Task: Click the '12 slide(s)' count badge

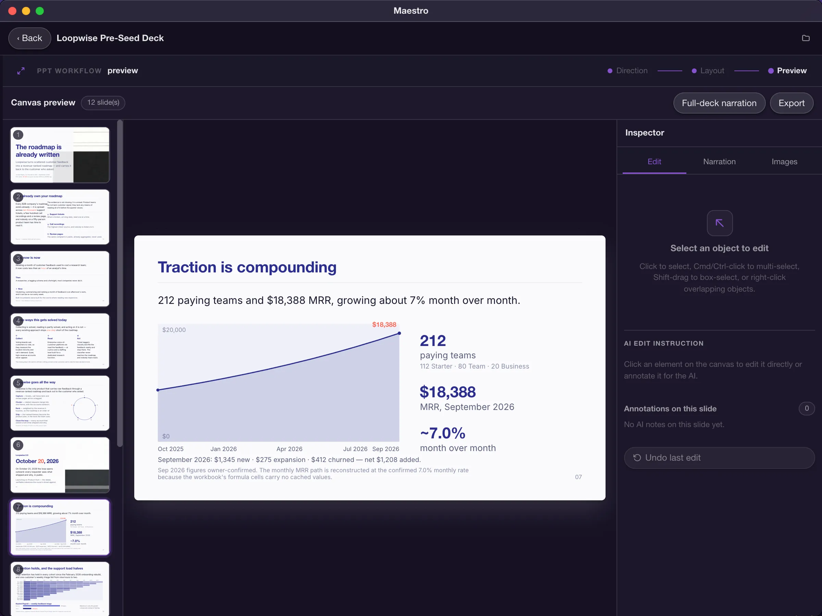Action: click(103, 102)
